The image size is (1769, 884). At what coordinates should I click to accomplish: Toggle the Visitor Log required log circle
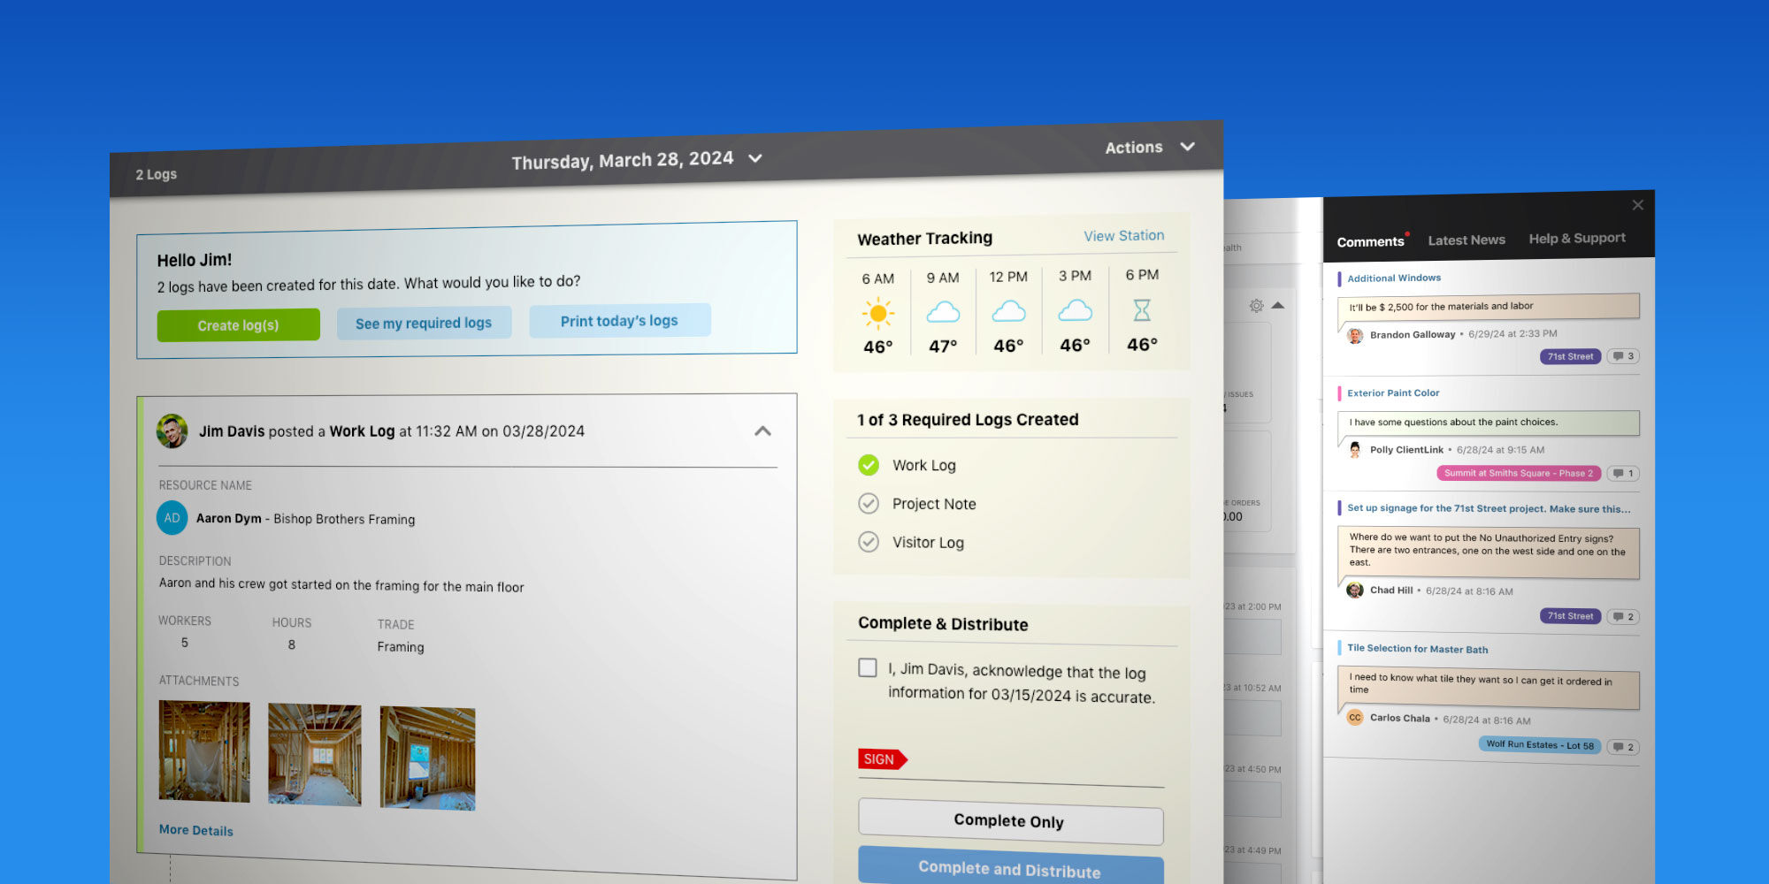[869, 541]
